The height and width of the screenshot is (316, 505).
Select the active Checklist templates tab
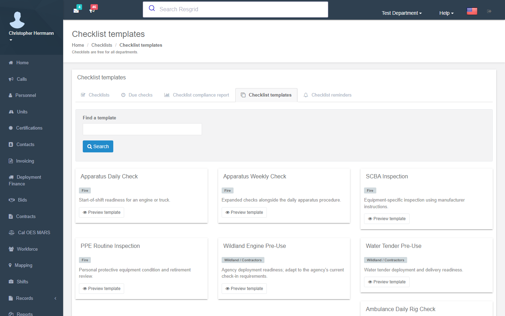pyautogui.click(x=266, y=95)
